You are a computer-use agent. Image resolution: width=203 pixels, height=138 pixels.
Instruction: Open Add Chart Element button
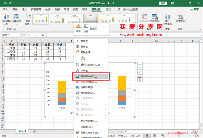click(x=6, y=19)
